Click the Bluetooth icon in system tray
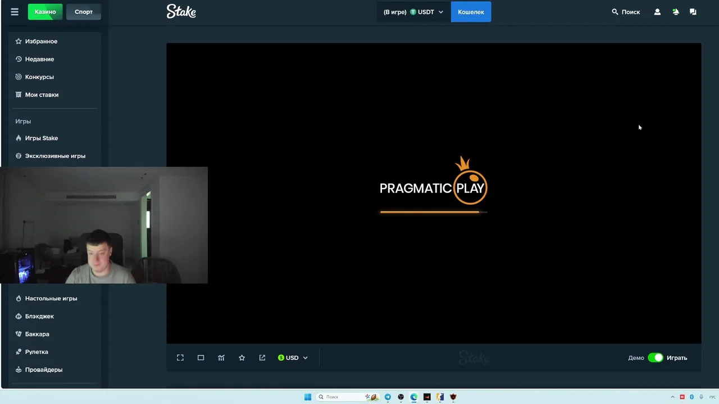 [x=691, y=397]
